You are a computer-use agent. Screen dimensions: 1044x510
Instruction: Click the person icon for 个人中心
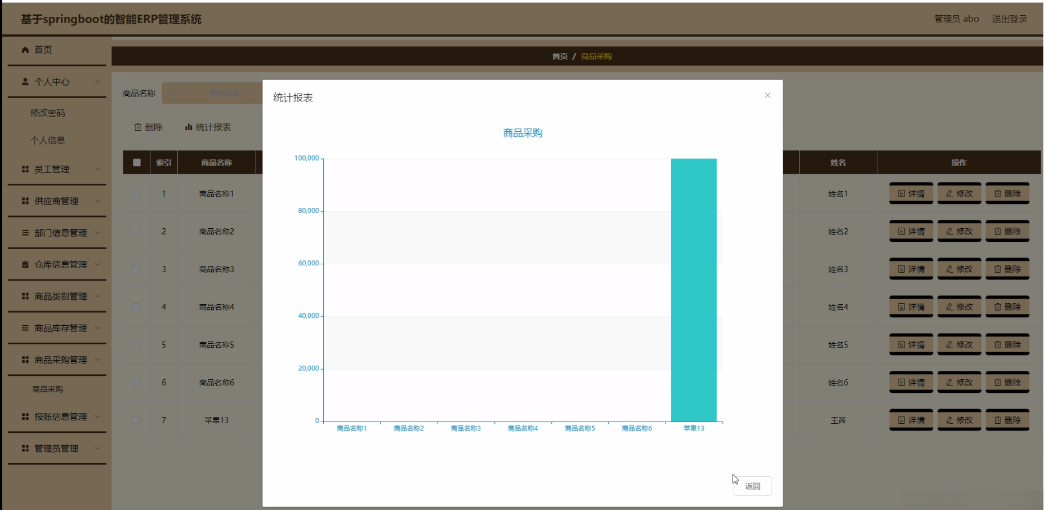pyautogui.click(x=24, y=81)
